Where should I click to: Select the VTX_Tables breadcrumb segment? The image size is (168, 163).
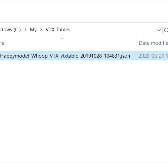[x=58, y=30]
